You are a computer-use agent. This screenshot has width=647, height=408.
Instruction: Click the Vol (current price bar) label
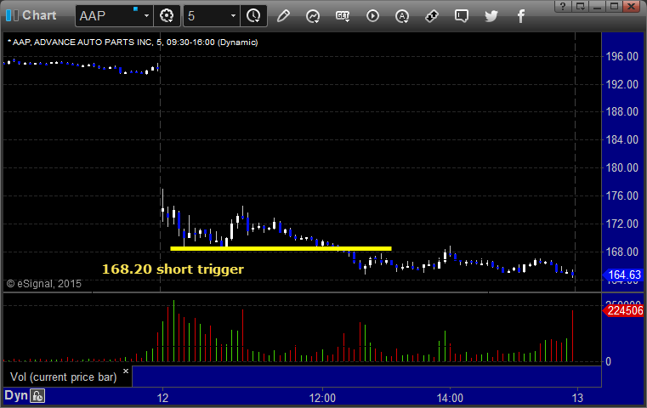click(64, 377)
